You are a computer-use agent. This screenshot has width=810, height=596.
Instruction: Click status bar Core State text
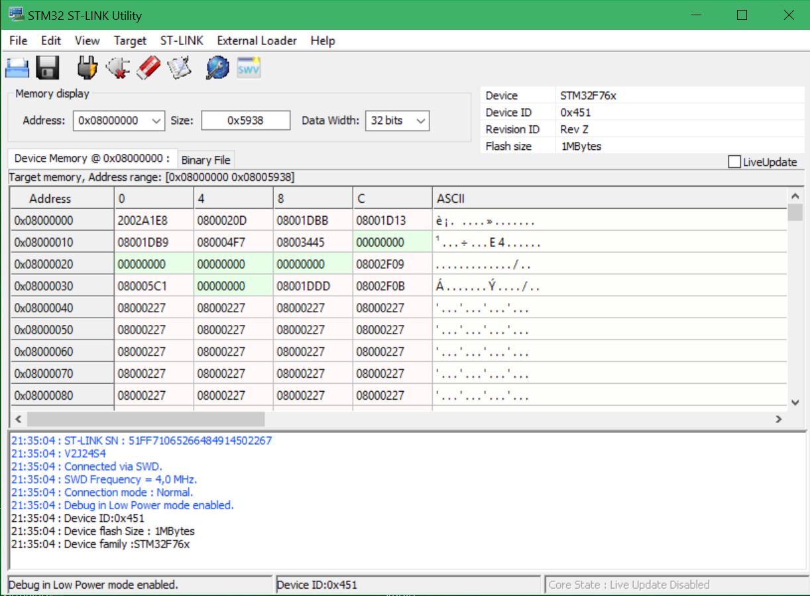(x=629, y=585)
